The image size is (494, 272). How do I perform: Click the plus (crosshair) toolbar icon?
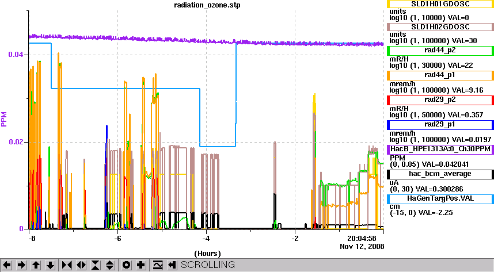click(141, 265)
